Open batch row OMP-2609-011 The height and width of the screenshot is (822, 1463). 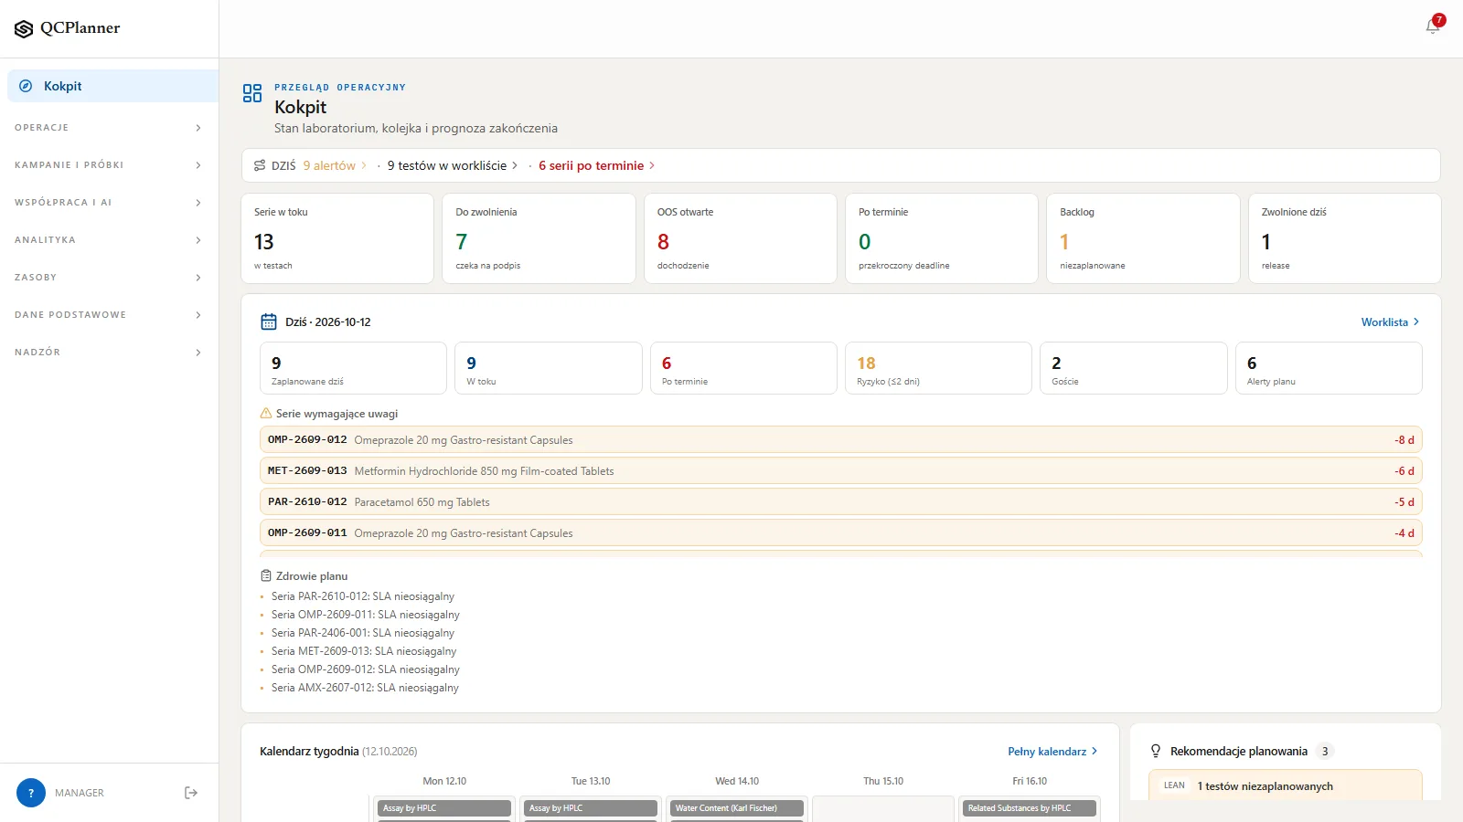(841, 532)
